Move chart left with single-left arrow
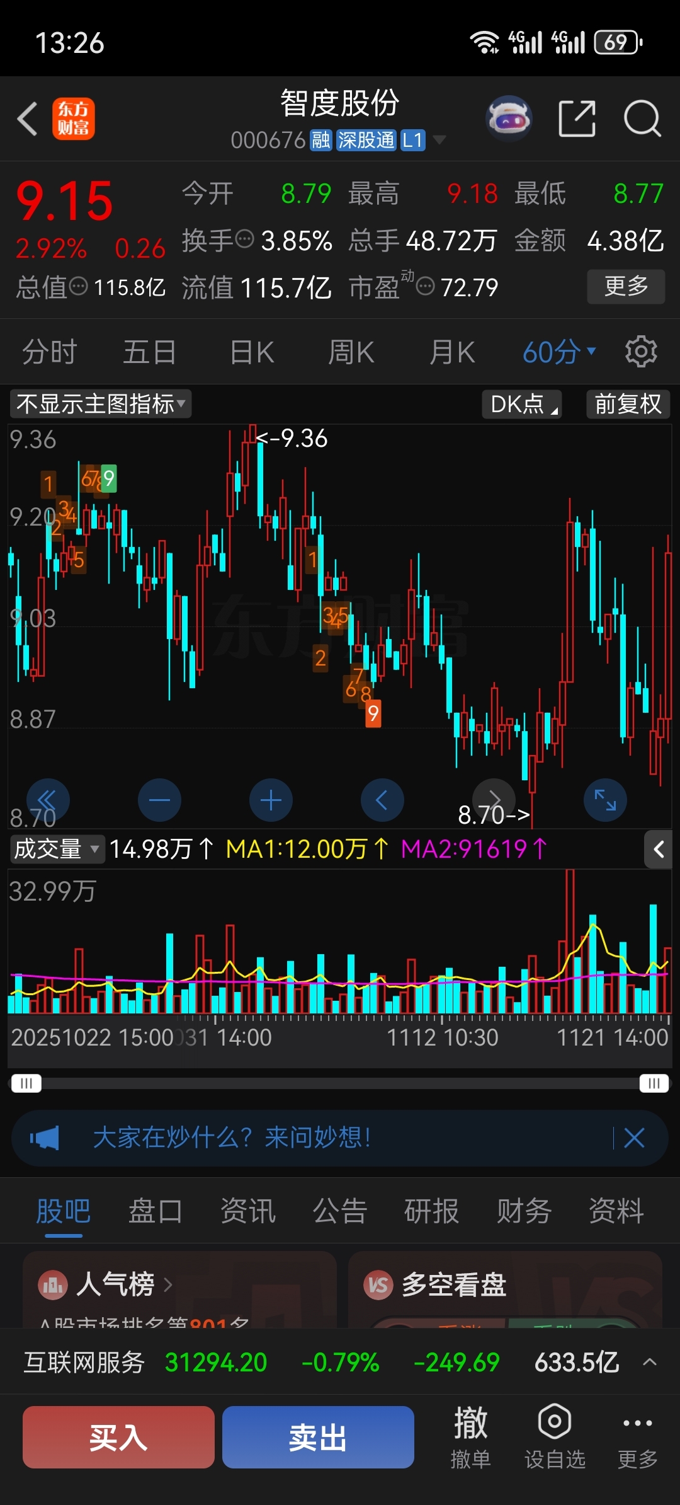Screen dimensions: 680x1505 [x=382, y=800]
